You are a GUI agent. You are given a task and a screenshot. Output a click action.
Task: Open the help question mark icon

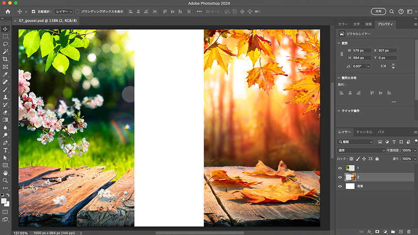point(401,11)
